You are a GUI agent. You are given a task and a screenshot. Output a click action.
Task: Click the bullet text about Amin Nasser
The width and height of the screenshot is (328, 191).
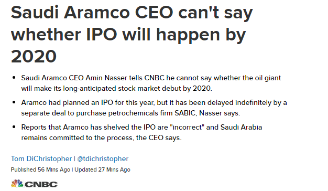(x=151, y=83)
